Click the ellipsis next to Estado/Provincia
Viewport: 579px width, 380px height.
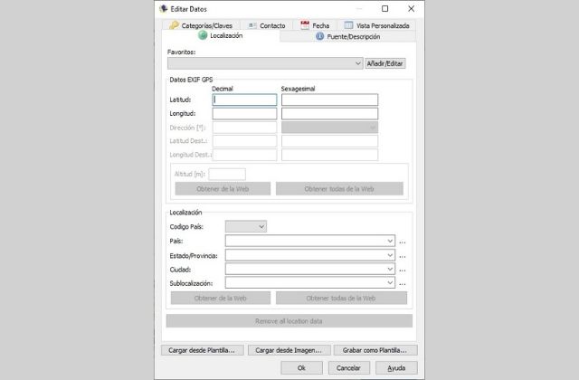[x=403, y=255]
